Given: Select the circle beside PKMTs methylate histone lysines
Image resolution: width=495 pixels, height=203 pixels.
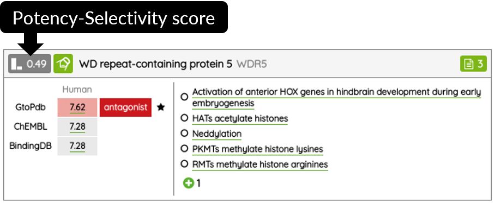Looking at the screenshot, I should [x=184, y=149].
